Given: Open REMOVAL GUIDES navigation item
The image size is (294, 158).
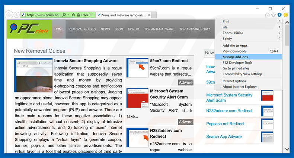Looking at the screenshot, I should coord(82,29).
